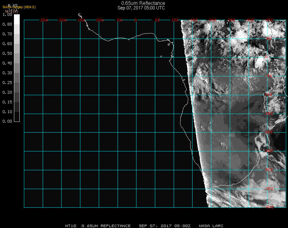This screenshot has height=228, width=288.
Task: Click the black colorbar swatch beside 0.00
Action: [x=17, y=116]
